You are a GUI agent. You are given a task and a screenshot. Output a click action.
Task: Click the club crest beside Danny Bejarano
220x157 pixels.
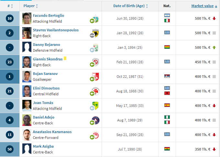pyautogui.click(x=96, y=47)
